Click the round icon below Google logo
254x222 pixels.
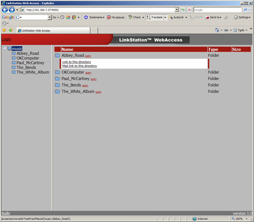(x=4, y=23)
